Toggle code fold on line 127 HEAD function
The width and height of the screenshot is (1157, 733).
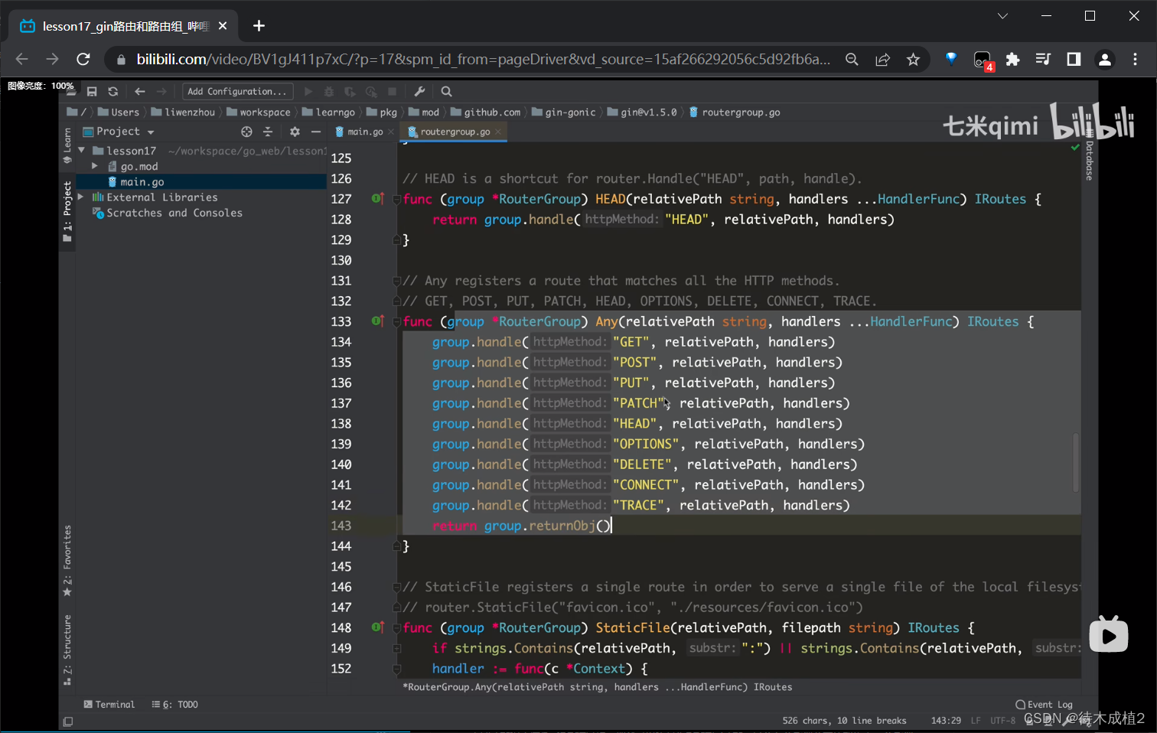coord(396,200)
